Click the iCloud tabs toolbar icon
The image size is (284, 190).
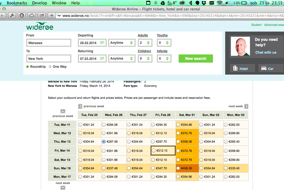(32, 16)
